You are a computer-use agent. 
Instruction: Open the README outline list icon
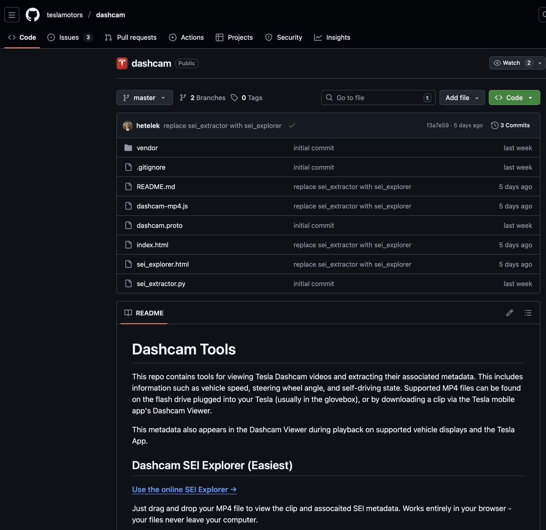click(528, 313)
